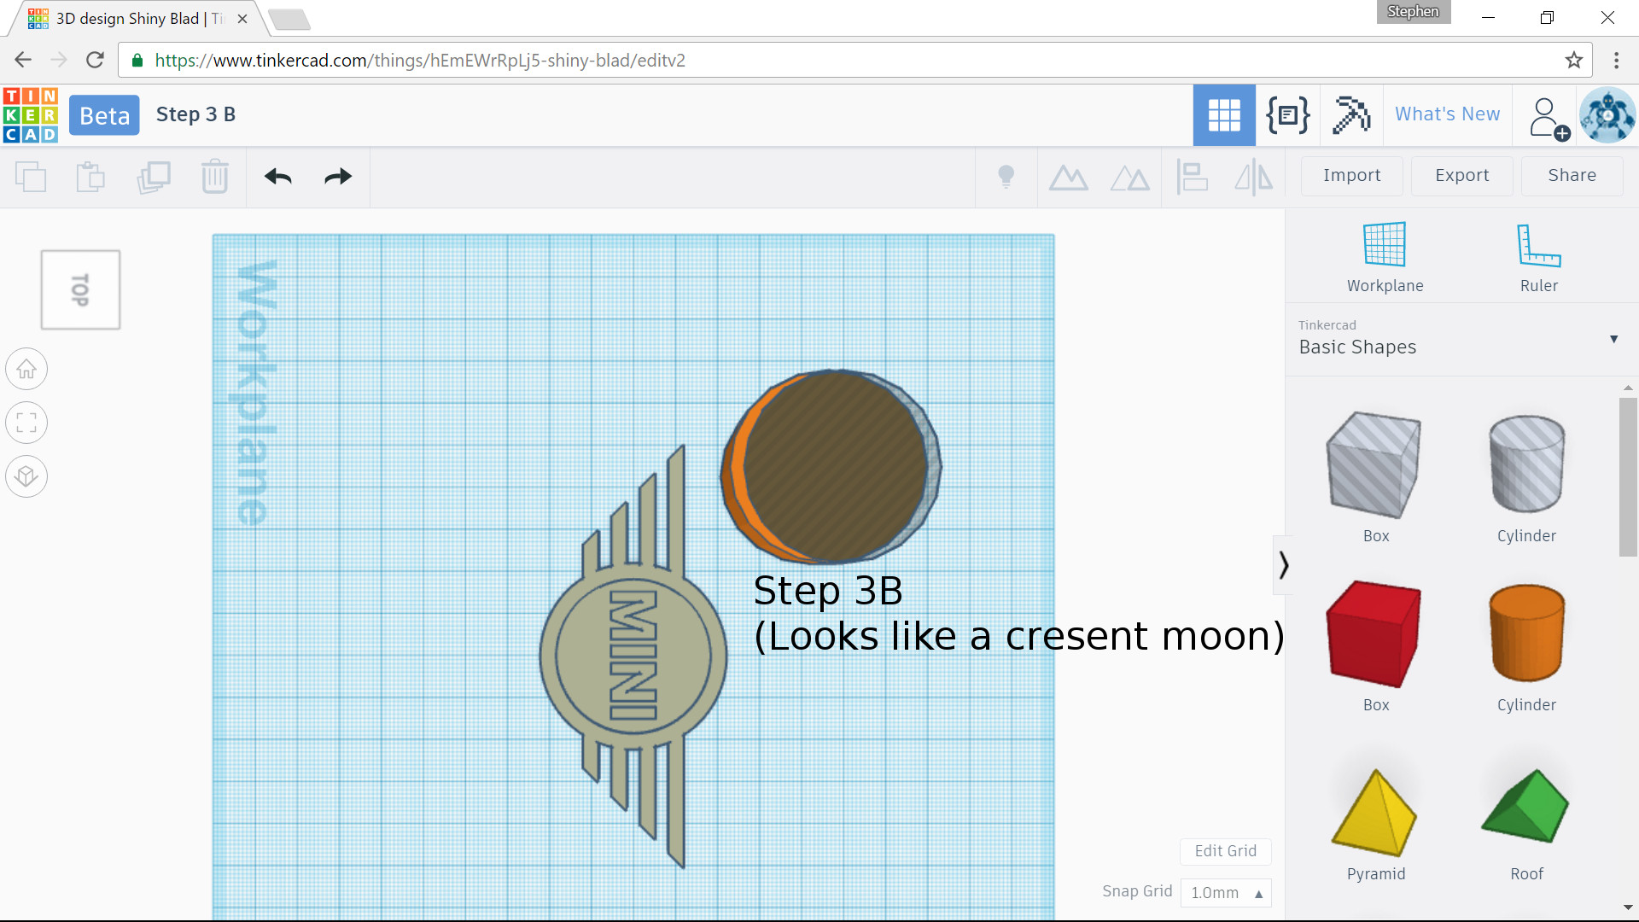1639x922 pixels.
Task: Click the Share button
Action: tap(1572, 175)
